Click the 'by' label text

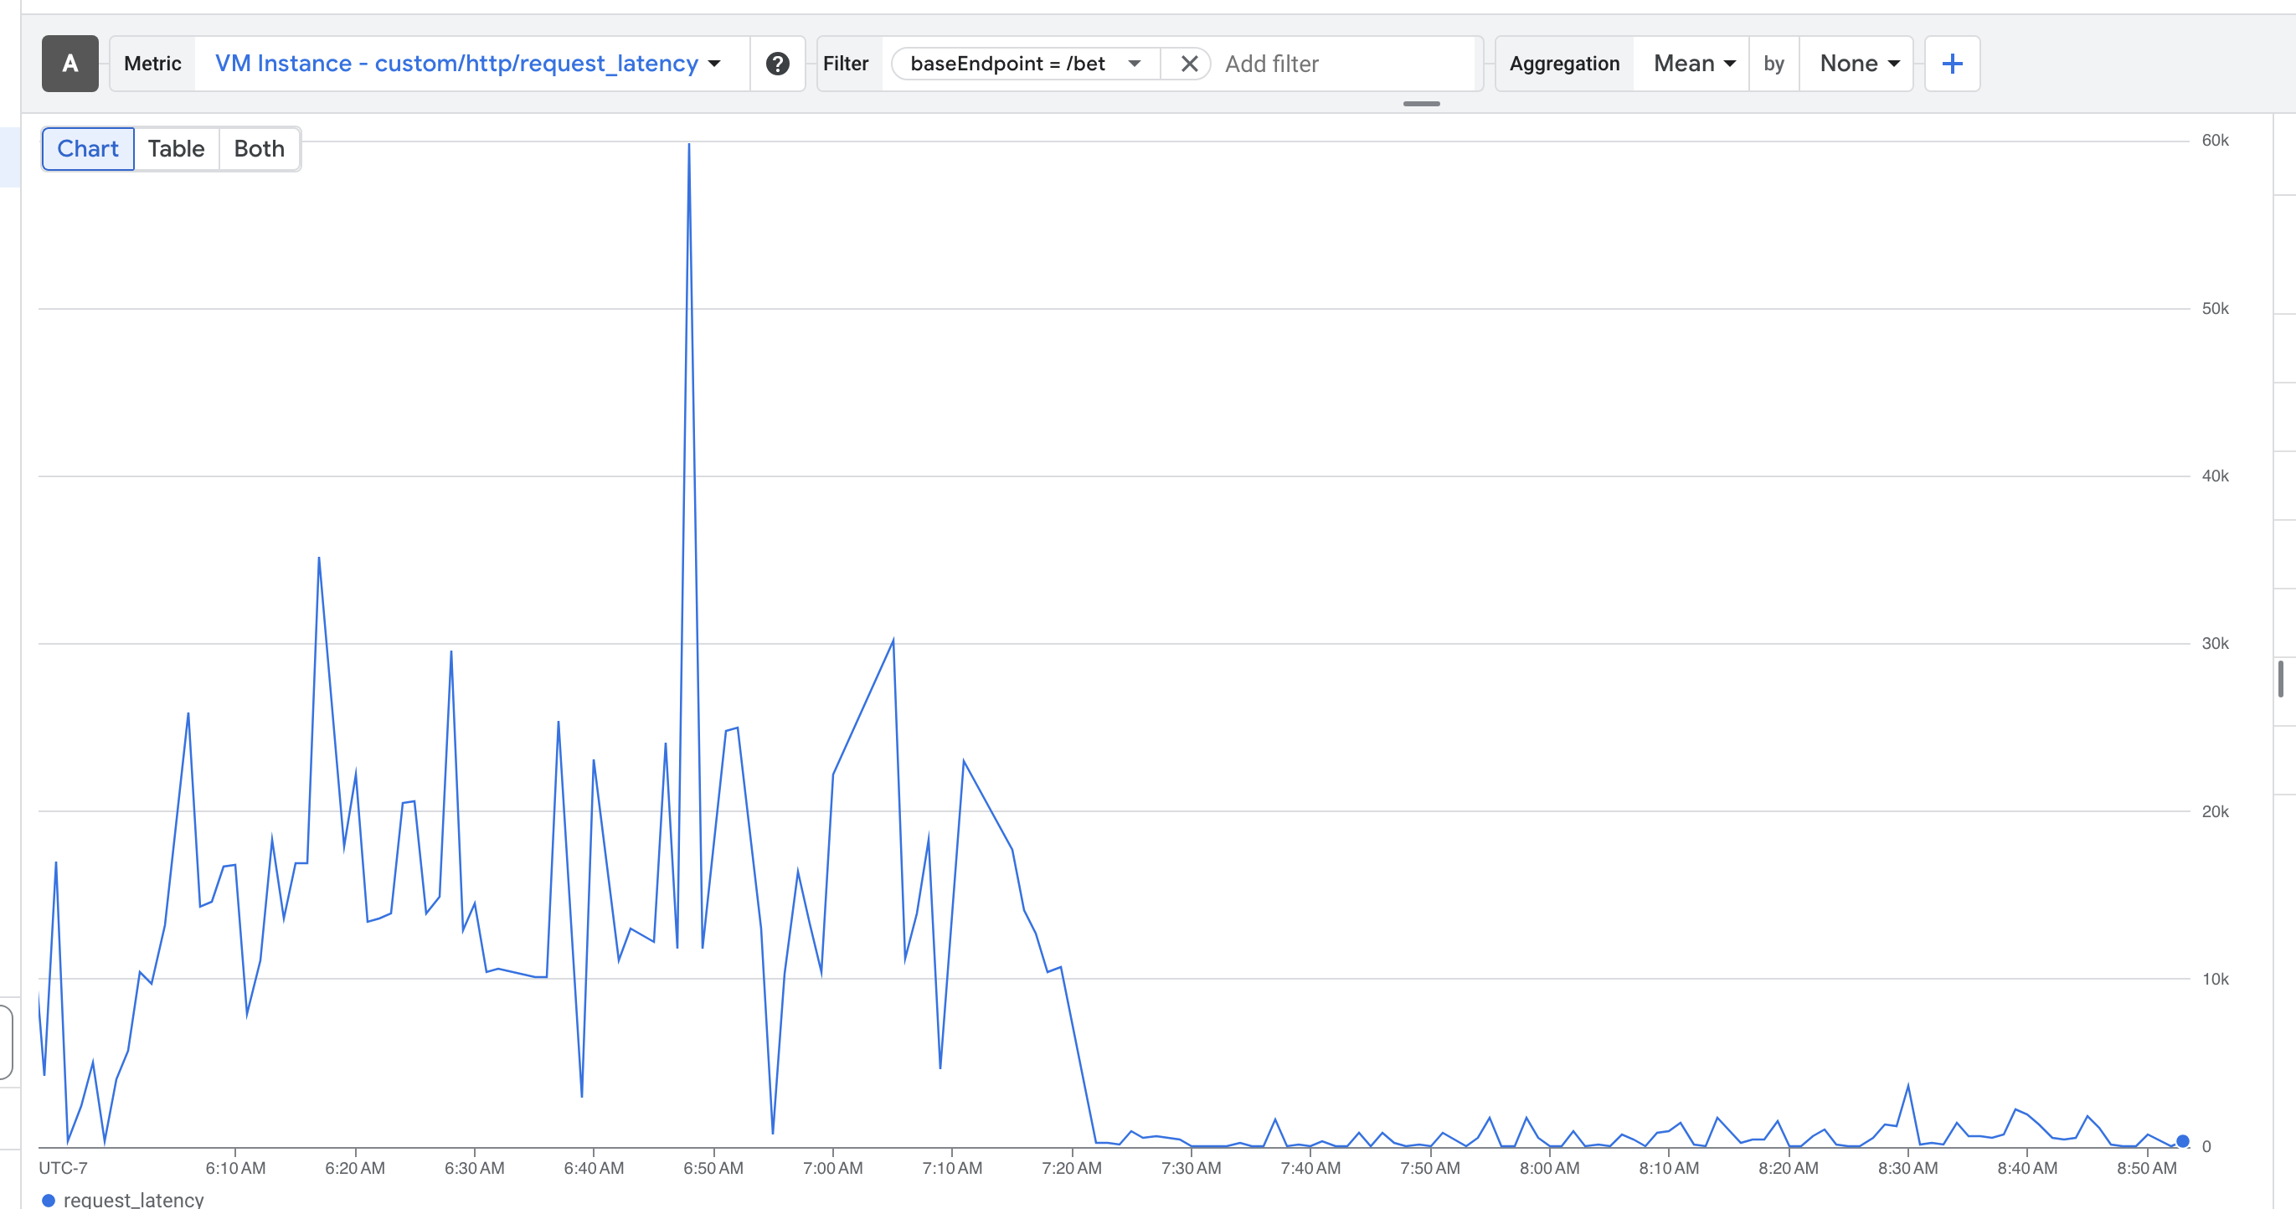point(1773,64)
